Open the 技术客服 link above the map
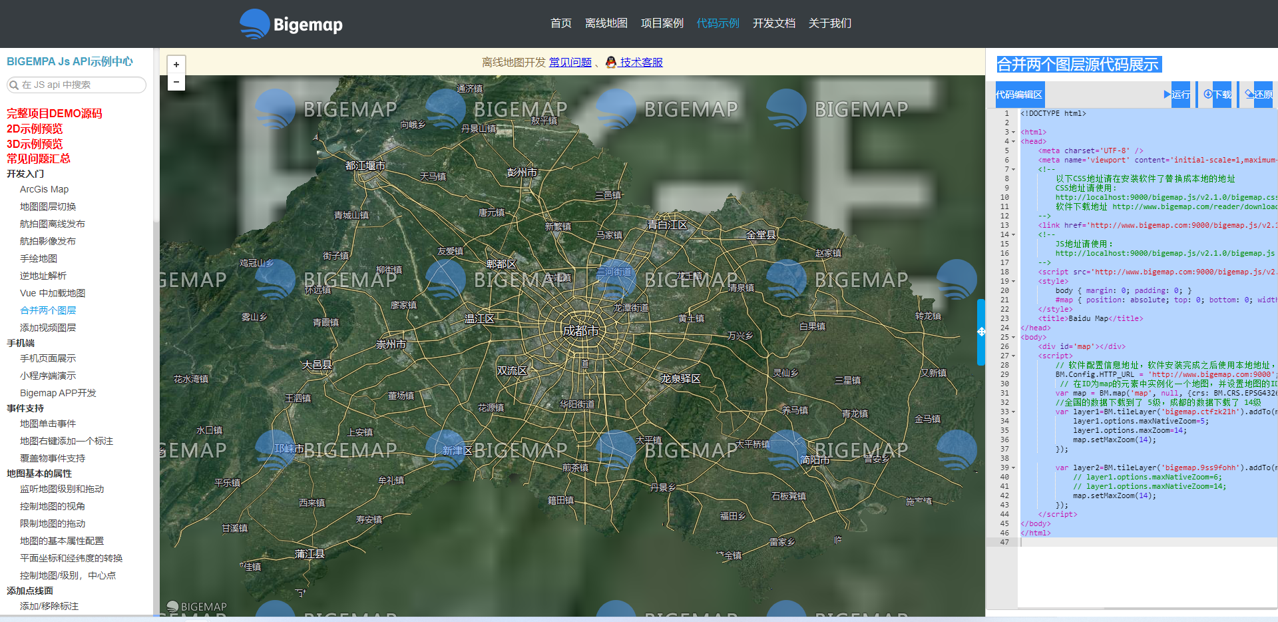The width and height of the screenshot is (1278, 622). pyautogui.click(x=641, y=62)
